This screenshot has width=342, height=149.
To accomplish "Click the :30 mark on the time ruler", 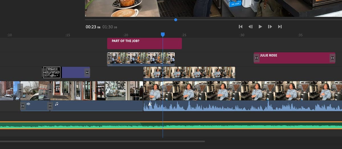I will pyautogui.click(x=242, y=35).
